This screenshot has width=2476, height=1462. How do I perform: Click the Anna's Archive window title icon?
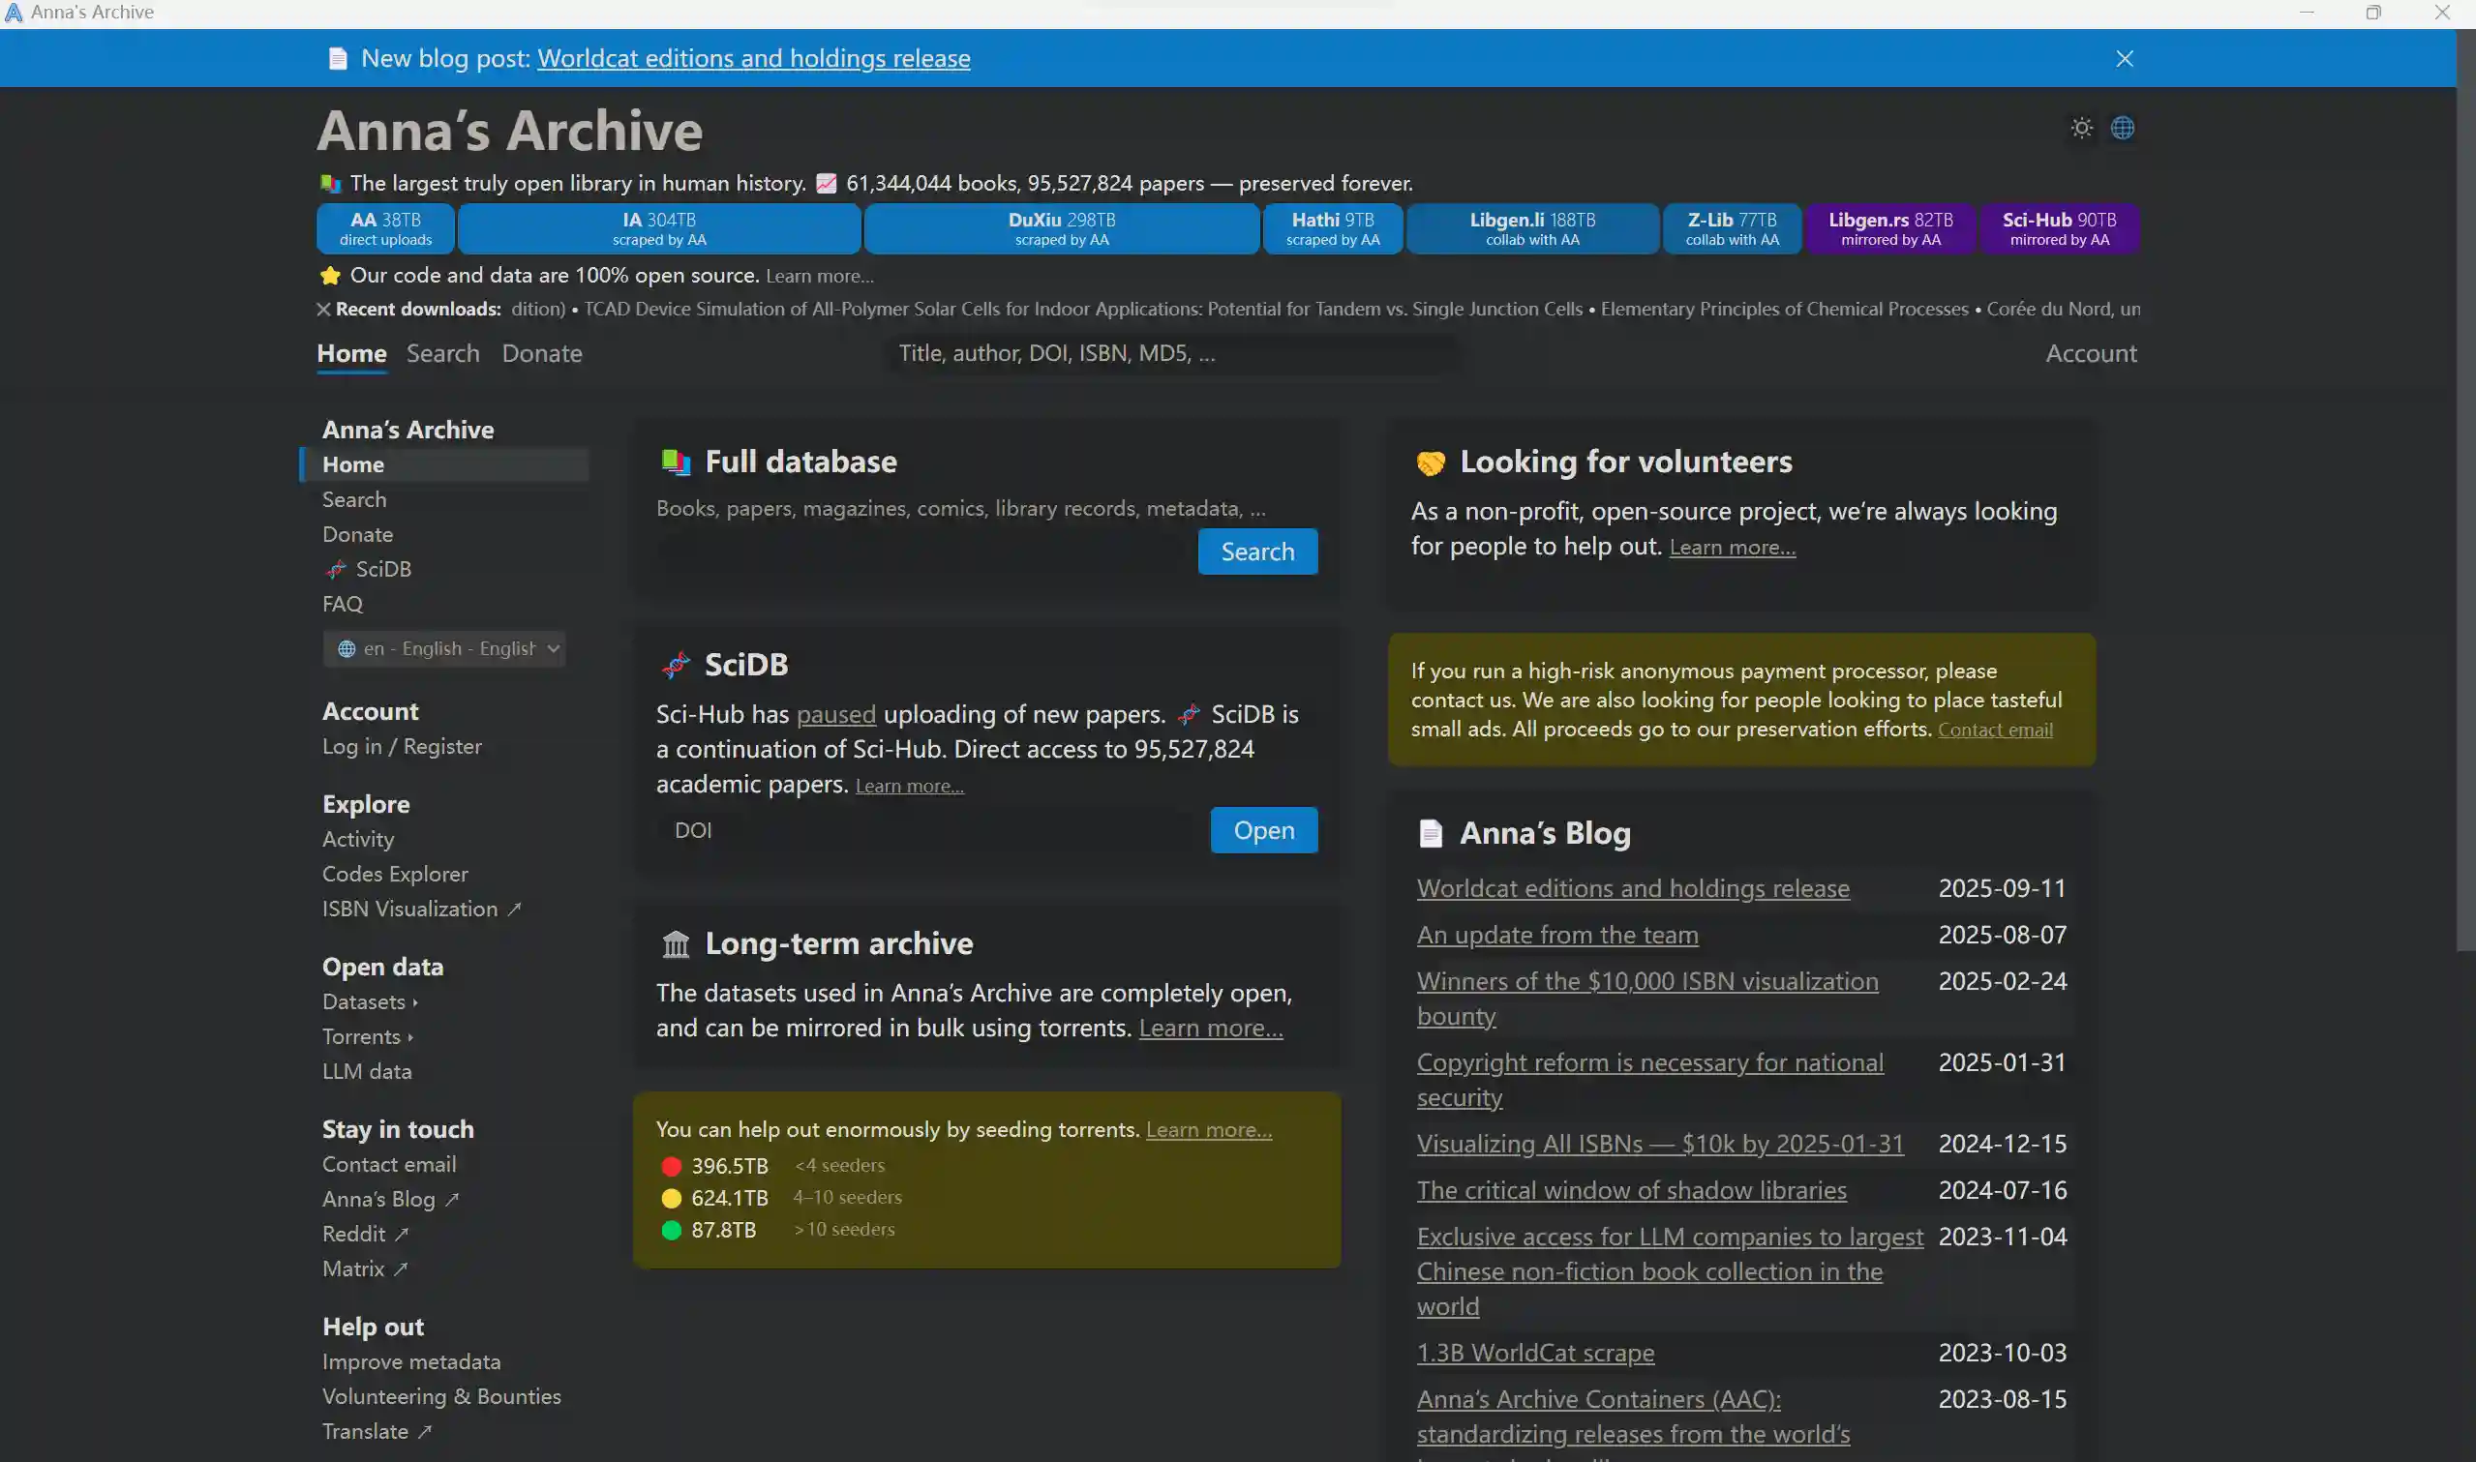(x=14, y=13)
